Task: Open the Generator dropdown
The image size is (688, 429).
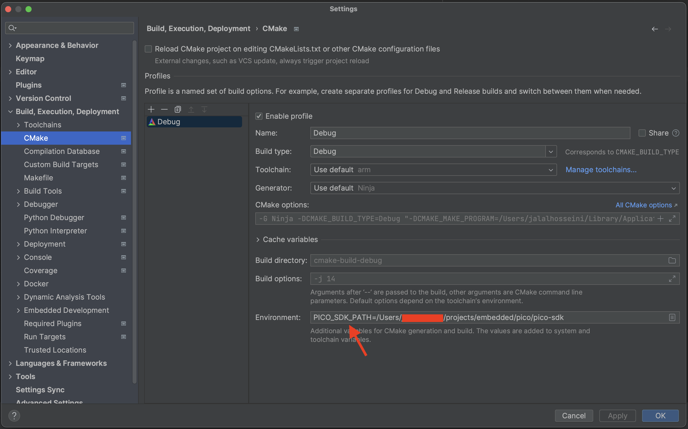Action: (673, 188)
